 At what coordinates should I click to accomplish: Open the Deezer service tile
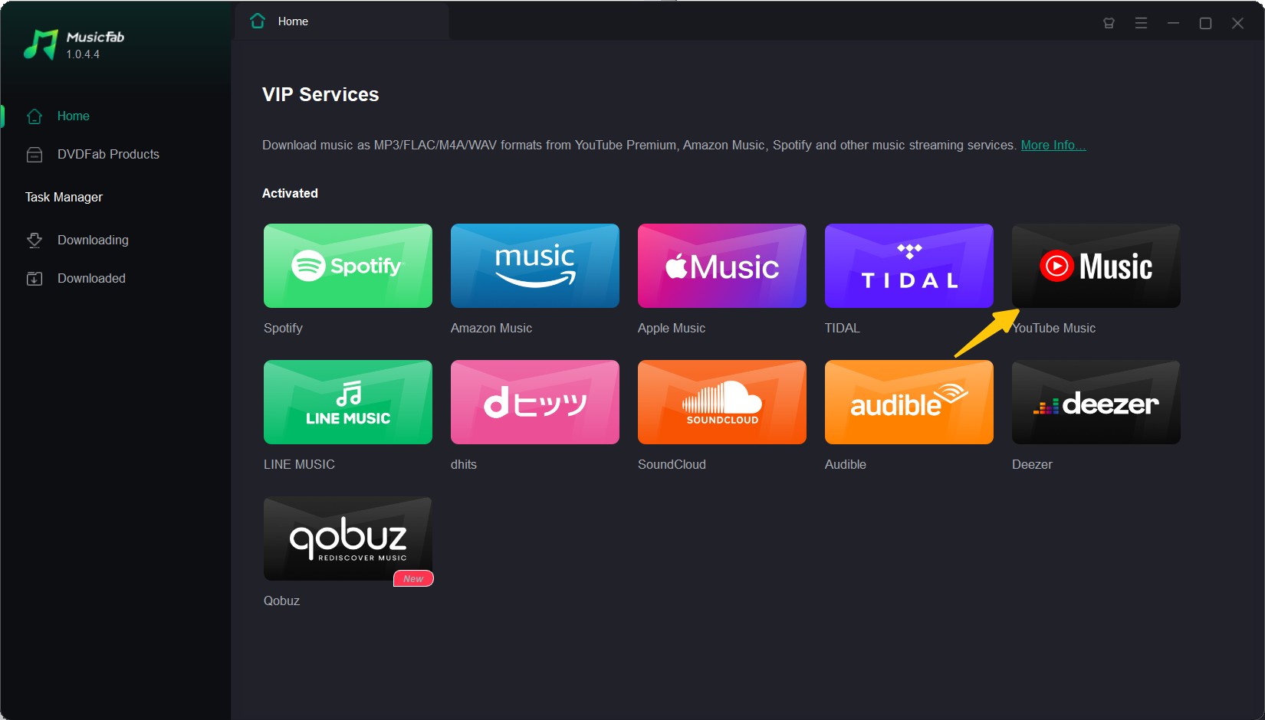coord(1096,402)
